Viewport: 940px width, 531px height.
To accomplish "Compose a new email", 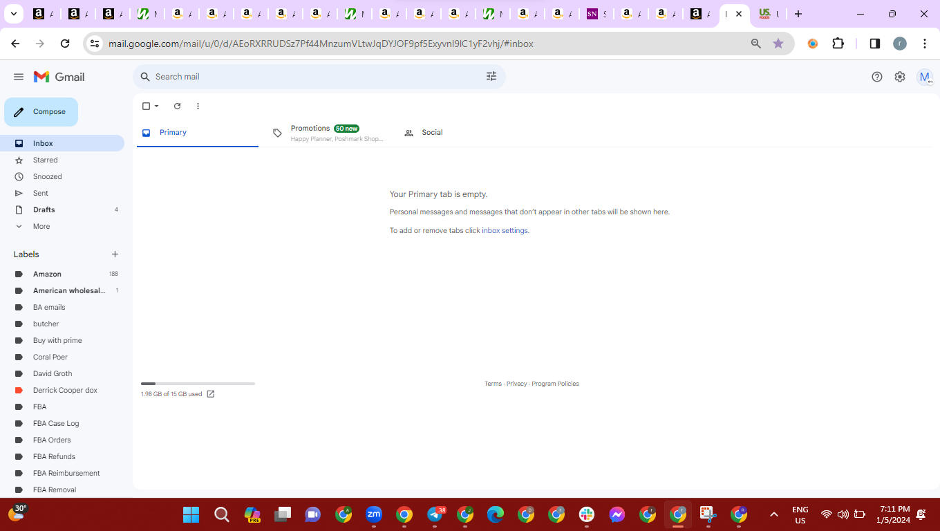I will [41, 112].
